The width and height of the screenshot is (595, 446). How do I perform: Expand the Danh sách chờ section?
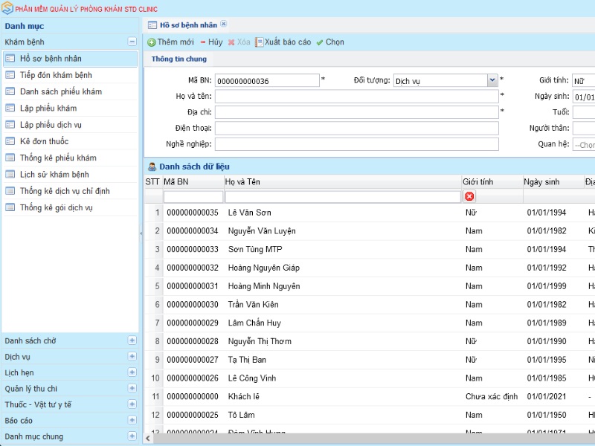click(132, 340)
